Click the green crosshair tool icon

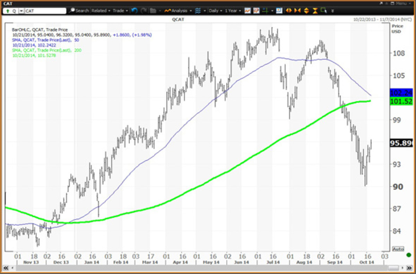(265, 11)
